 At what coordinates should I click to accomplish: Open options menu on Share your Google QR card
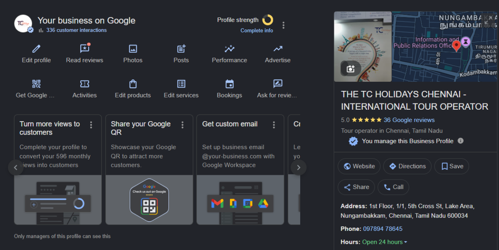coord(182,125)
